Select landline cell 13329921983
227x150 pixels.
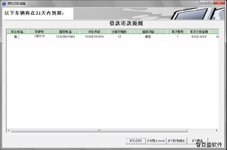pos(66,37)
